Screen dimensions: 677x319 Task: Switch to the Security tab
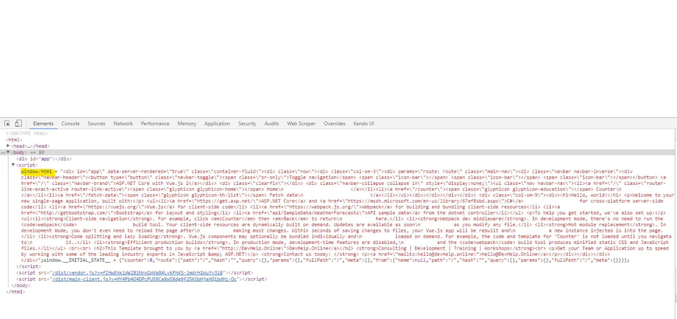point(247,123)
